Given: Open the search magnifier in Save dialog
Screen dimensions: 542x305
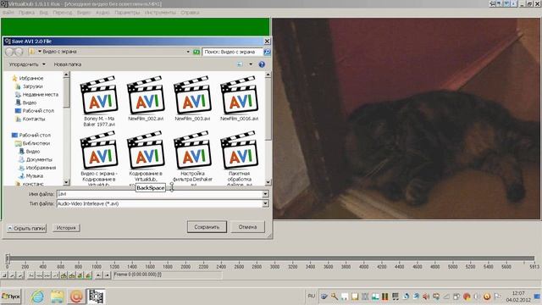Looking at the screenshot, I should click(x=267, y=52).
